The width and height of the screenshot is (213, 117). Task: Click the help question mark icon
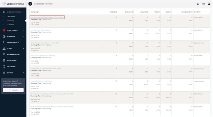[203, 4]
